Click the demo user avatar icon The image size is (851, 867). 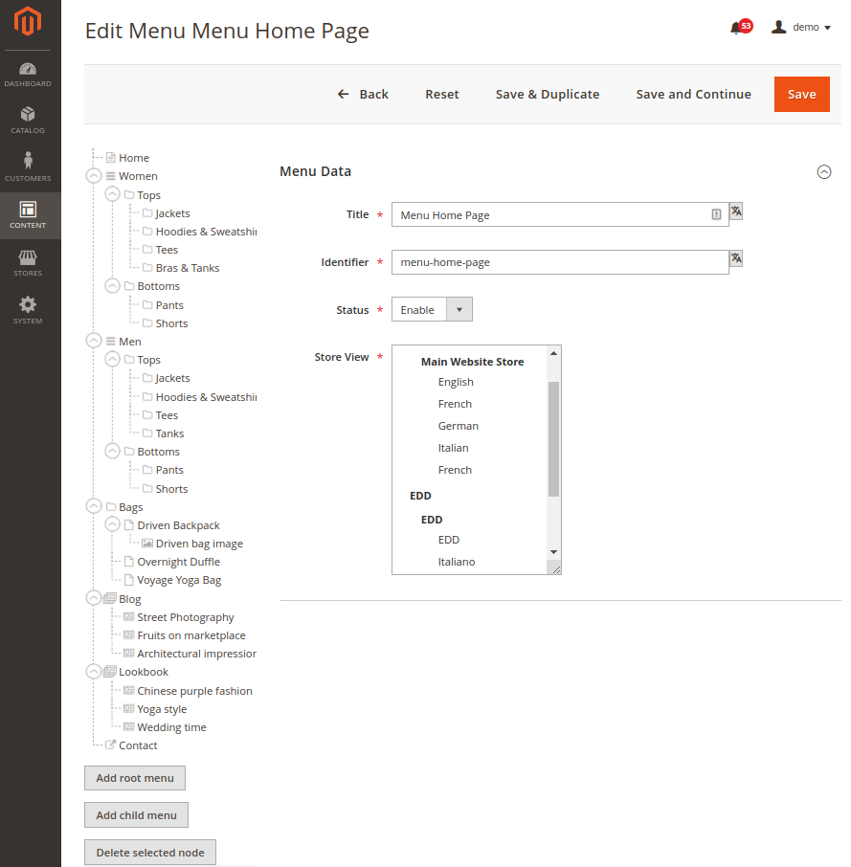[778, 27]
